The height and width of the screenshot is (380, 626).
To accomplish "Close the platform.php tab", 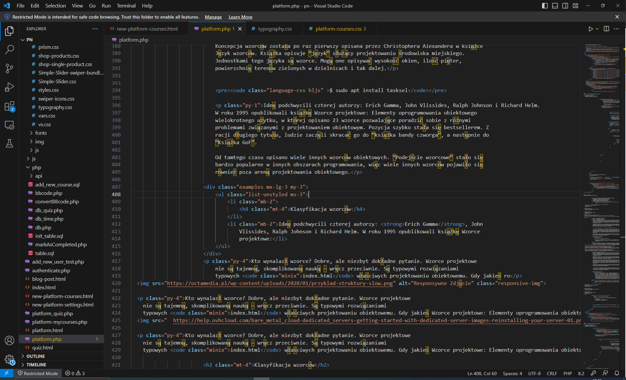I will pyautogui.click(x=240, y=29).
